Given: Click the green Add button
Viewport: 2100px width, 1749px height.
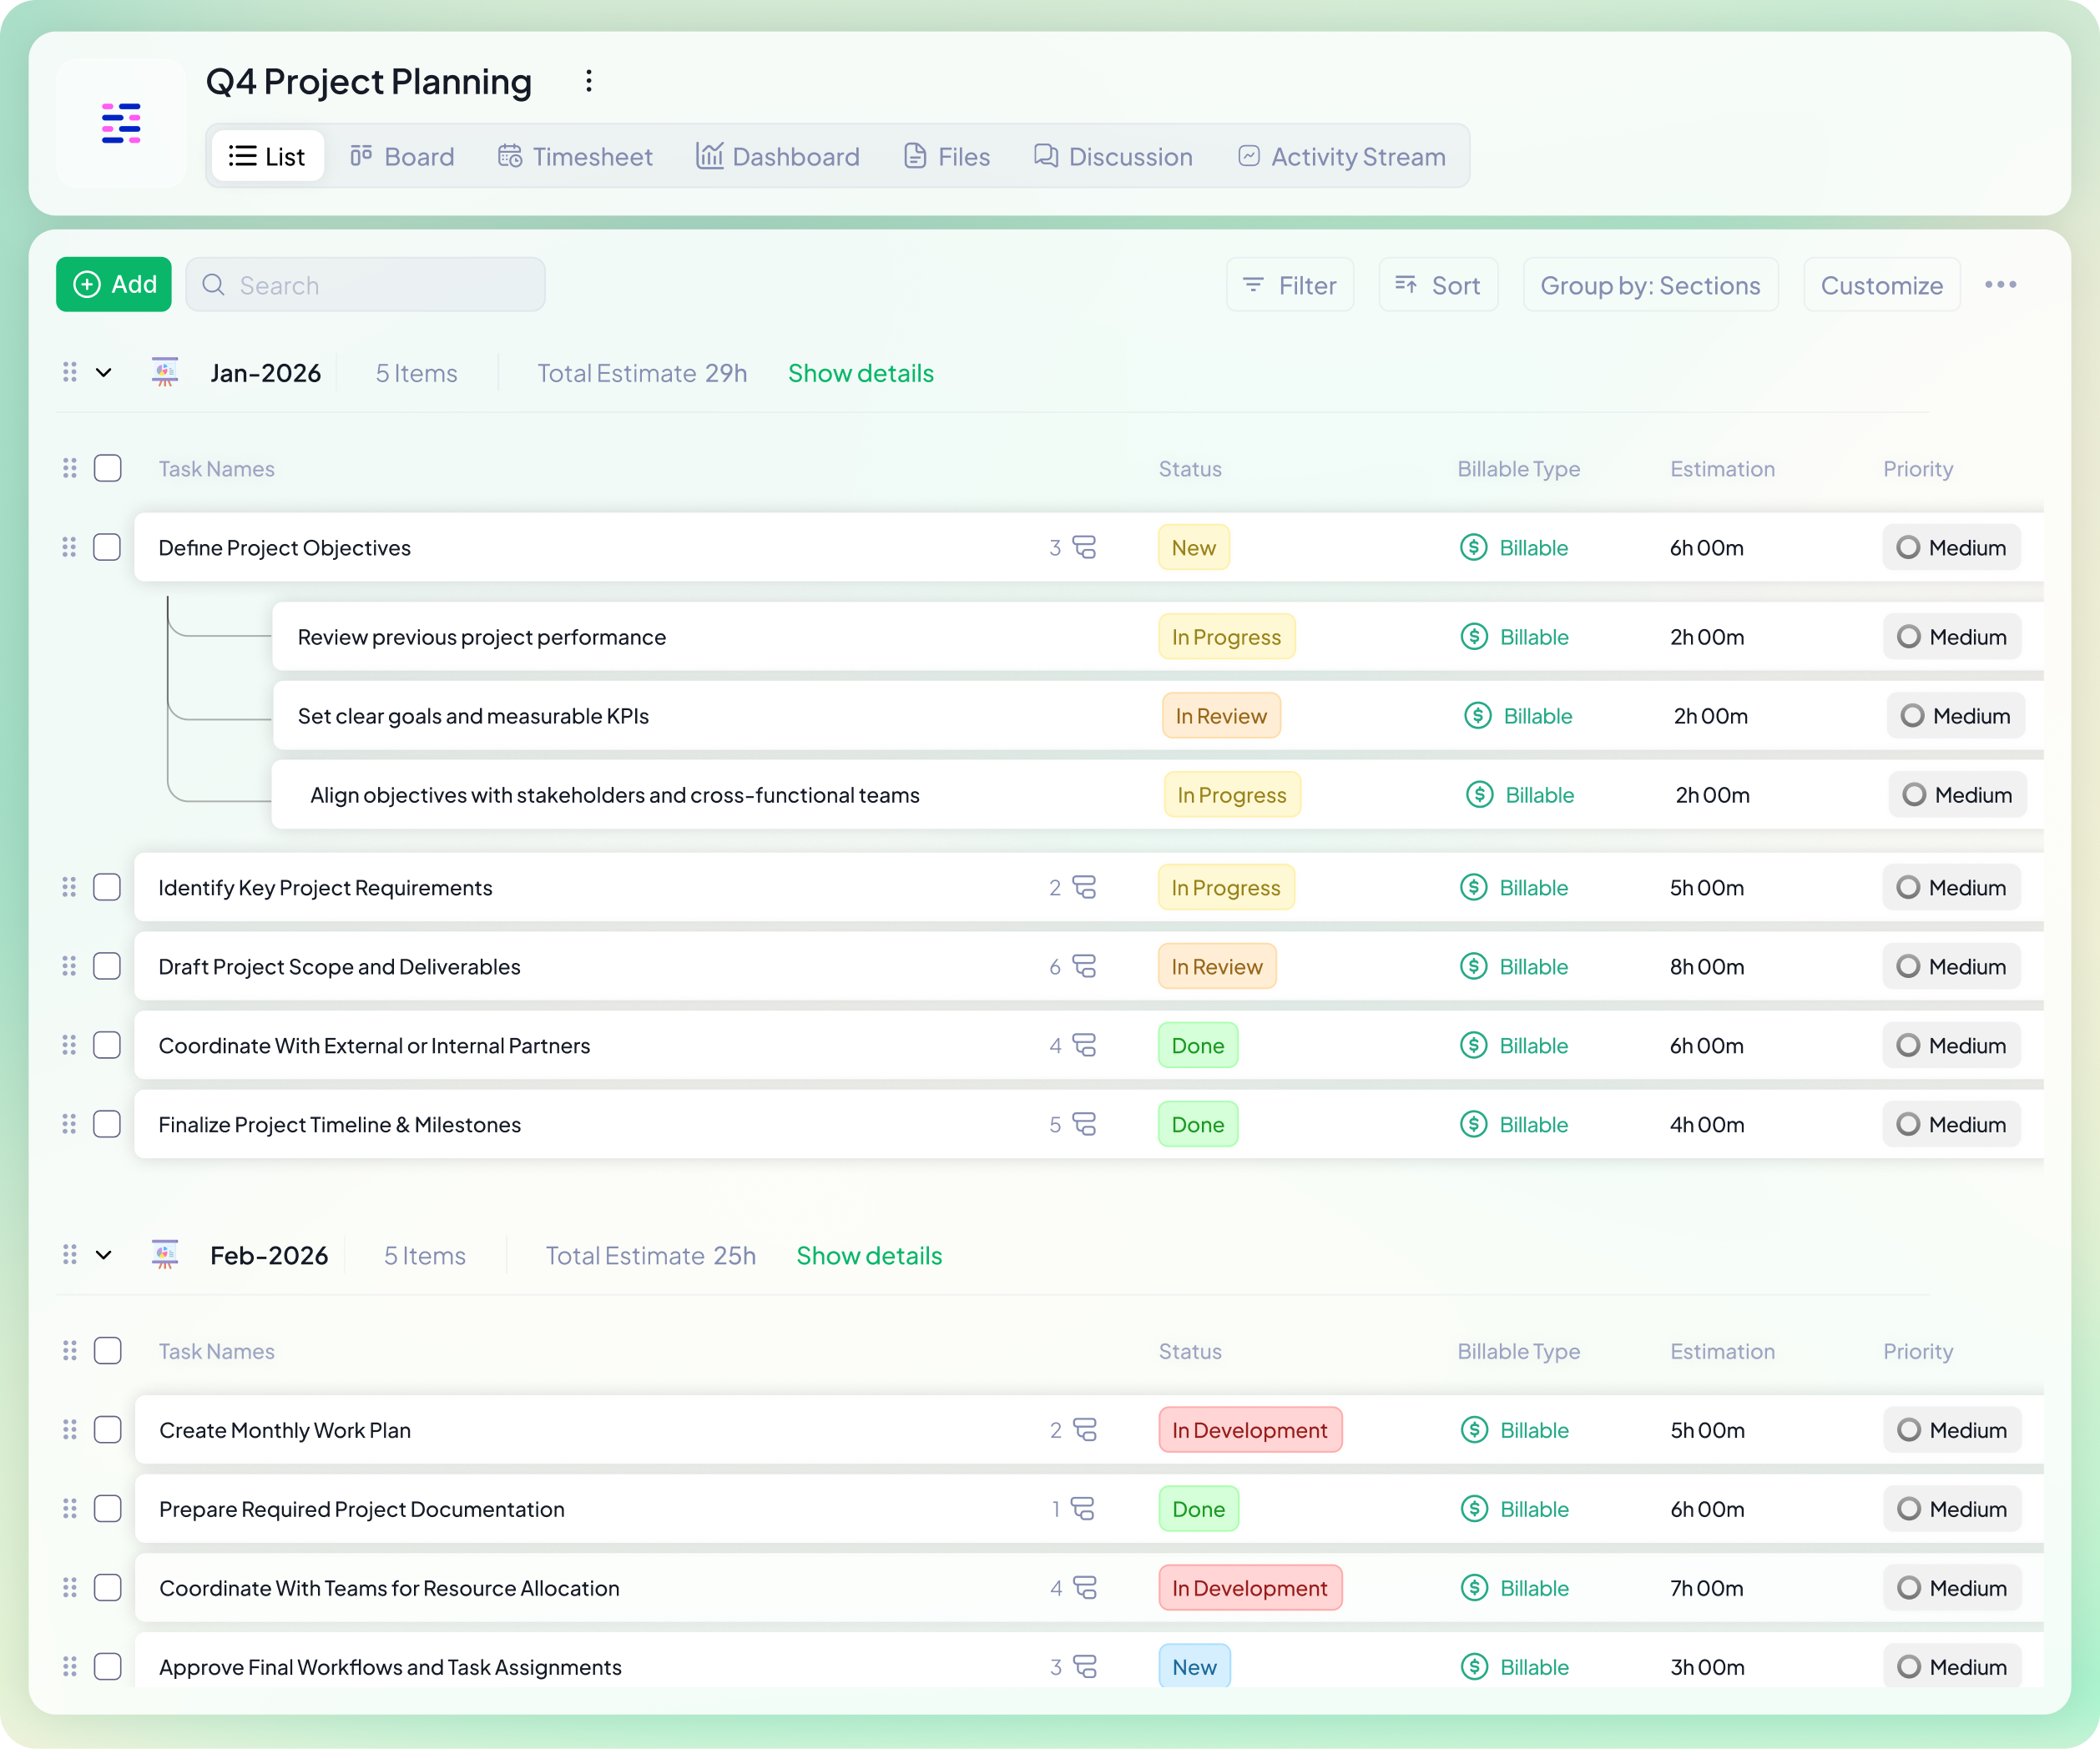Looking at the screenshot, I should click(113, 284).
